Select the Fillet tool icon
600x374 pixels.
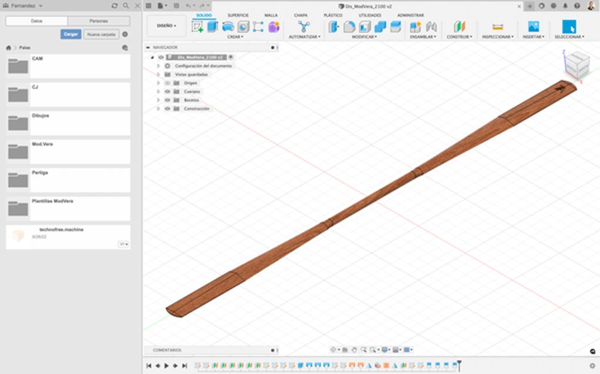[x=349, y=27]
